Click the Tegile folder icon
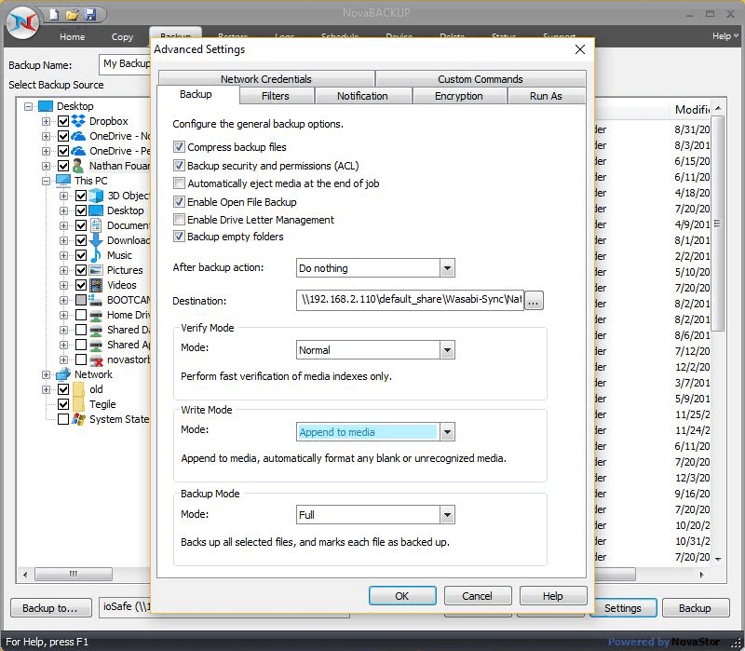 pyautogui.click(x=78, y=404)
